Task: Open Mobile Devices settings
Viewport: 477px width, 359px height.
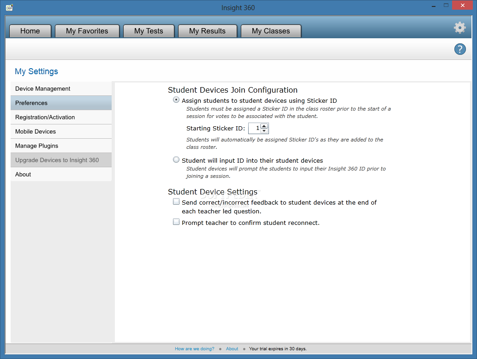Action: [61, 131]
